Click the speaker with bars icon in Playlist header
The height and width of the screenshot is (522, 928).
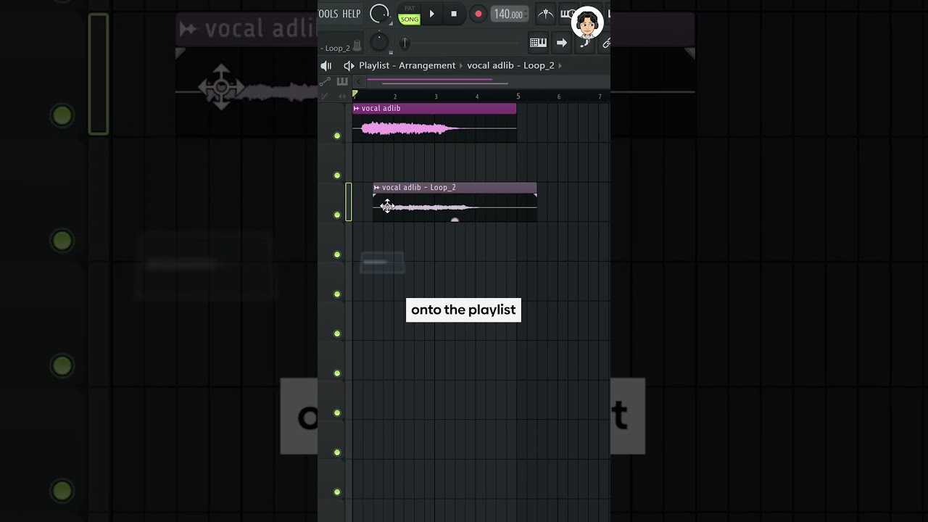tap(326, 65)
